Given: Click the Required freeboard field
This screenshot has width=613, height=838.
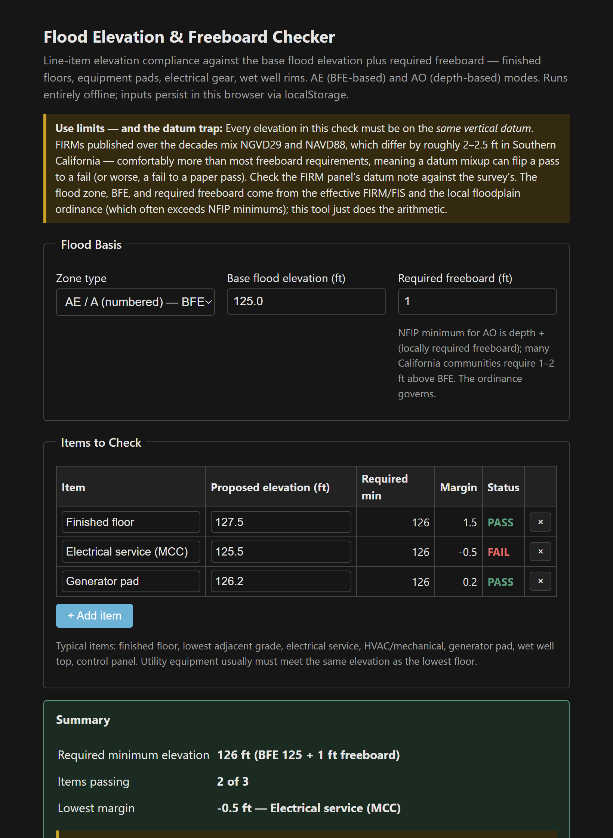Looking at the screenshot, I should [477, 301].
